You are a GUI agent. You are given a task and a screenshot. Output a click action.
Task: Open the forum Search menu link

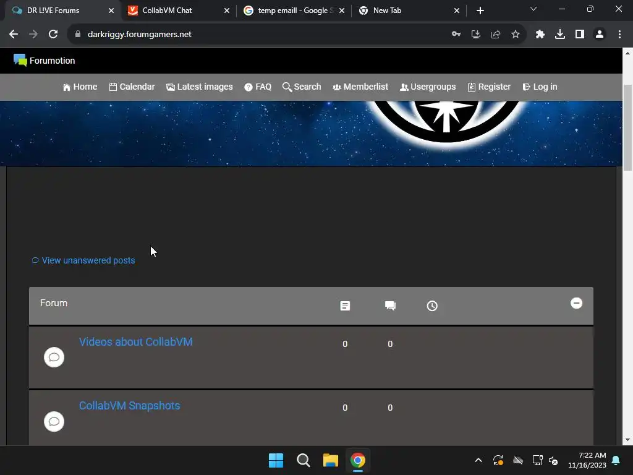point(302,87)
